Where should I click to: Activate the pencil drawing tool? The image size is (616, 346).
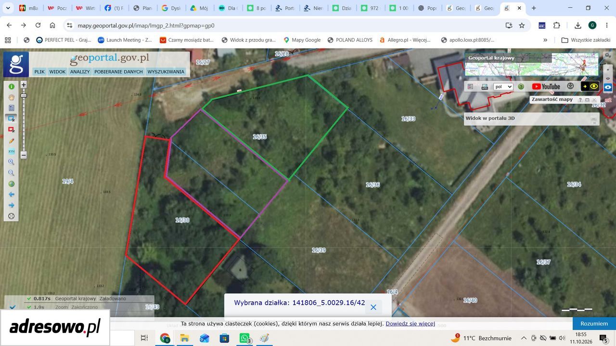click(x=12, y=140)
